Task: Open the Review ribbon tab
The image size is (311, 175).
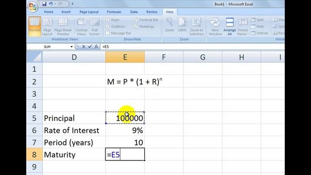Action: (152, 12)
